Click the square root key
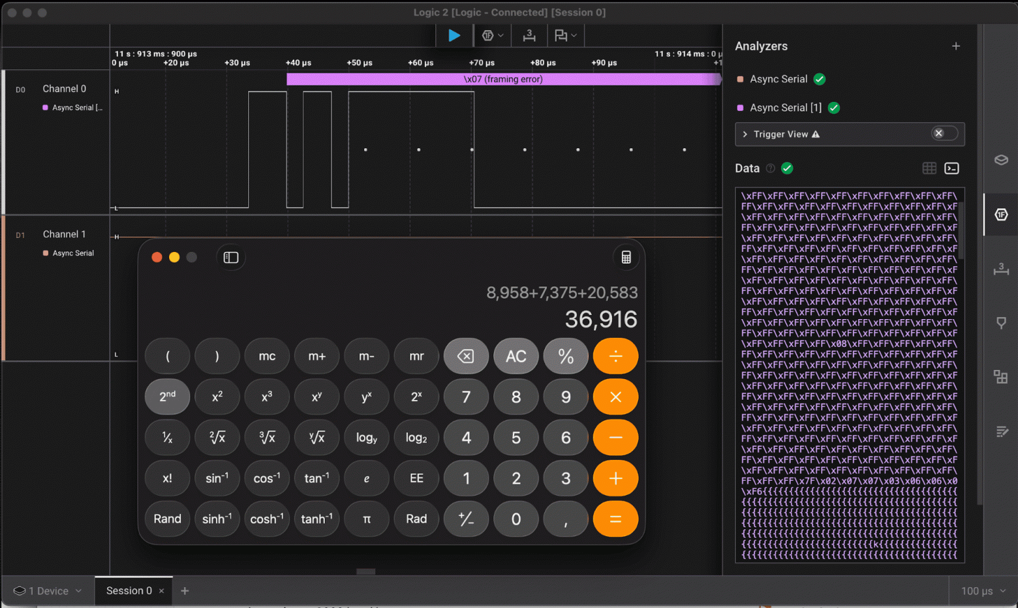 pos(217,438)
